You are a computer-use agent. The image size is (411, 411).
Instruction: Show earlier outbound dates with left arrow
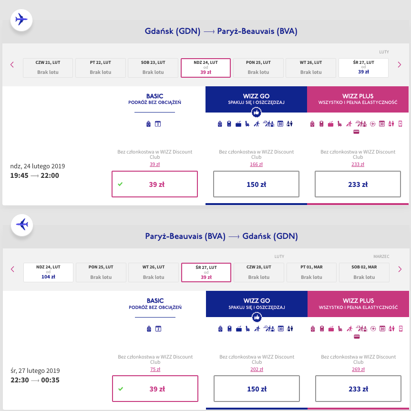click(x=12, y=65)
